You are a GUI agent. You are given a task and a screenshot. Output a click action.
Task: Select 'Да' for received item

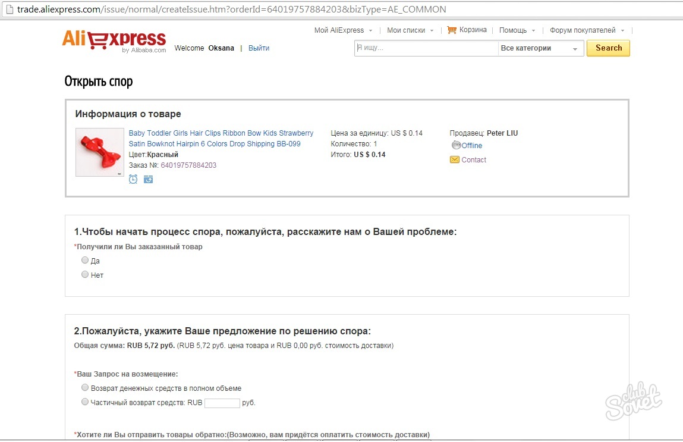85,260
